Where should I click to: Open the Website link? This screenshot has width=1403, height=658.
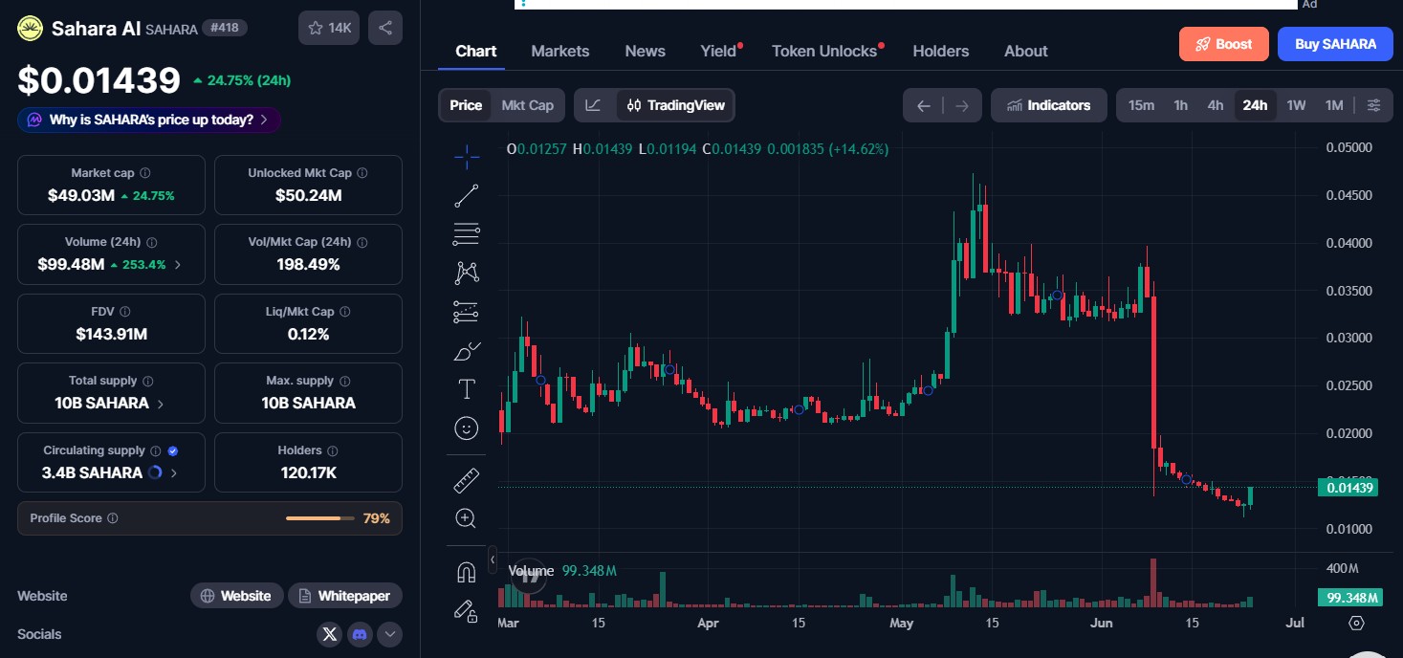point(237,596)
